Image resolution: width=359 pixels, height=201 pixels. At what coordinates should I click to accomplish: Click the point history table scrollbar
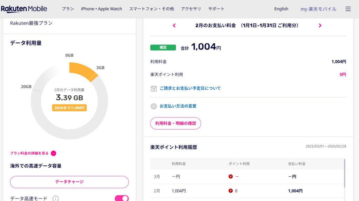pos(345,173)
